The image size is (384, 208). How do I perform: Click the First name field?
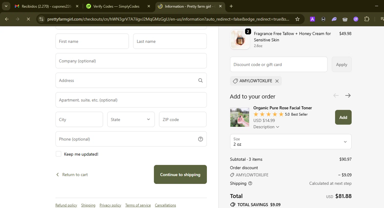[92, 41]
